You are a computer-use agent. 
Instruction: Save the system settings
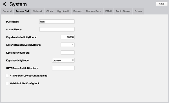click(x=162, y=4)
